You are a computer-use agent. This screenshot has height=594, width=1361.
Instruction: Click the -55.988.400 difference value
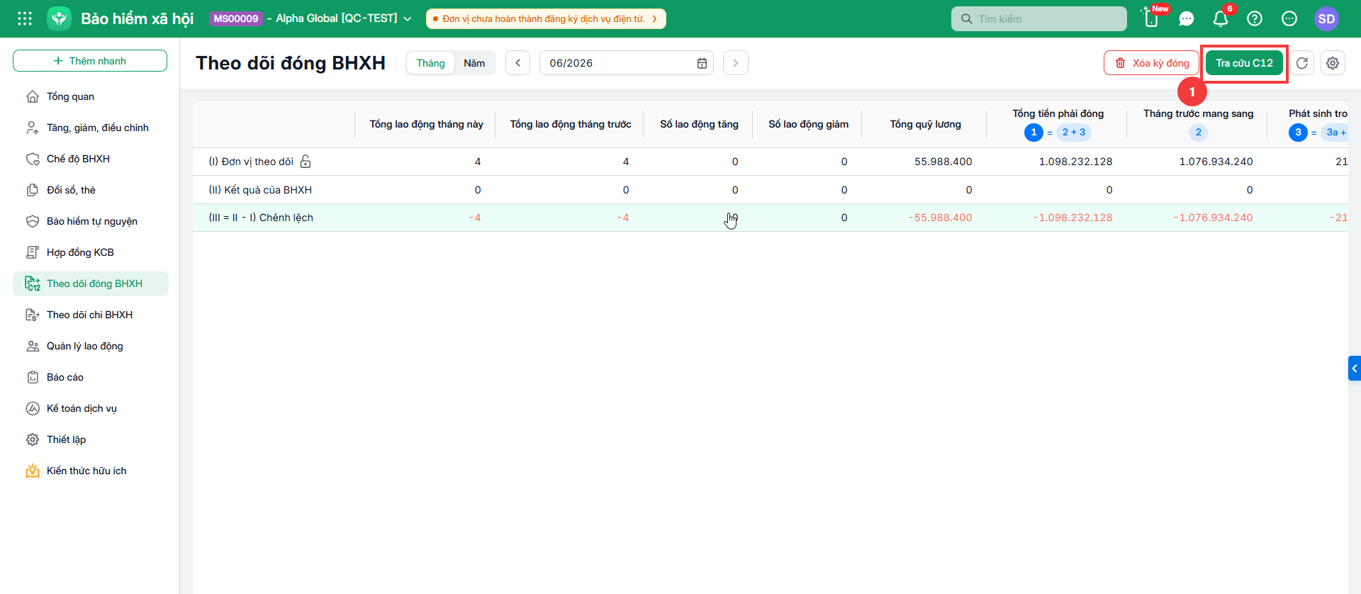point(940,218)
